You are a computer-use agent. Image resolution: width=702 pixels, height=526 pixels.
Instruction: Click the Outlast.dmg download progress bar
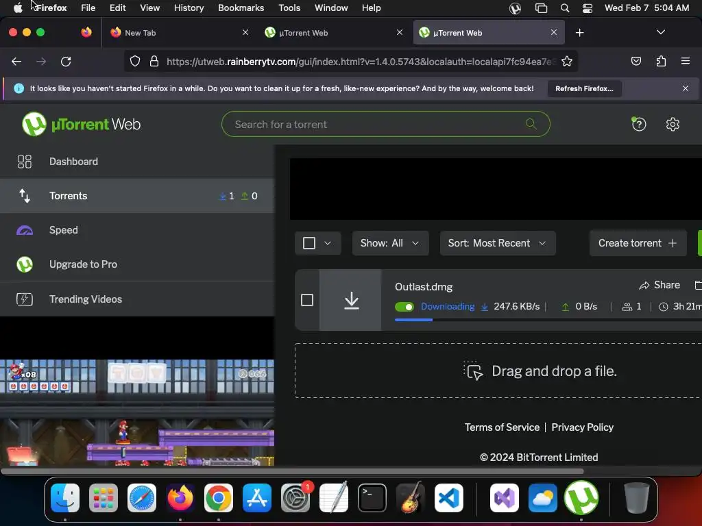[546, 320]
